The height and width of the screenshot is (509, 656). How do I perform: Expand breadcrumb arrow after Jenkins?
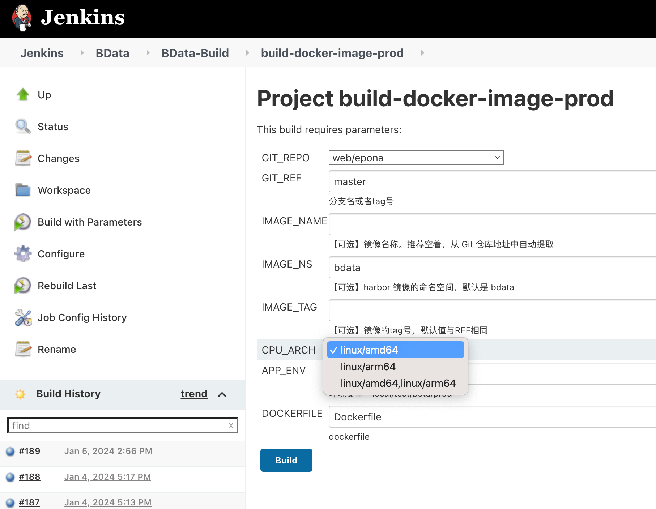pyautogui.click(x=82, y=53)
